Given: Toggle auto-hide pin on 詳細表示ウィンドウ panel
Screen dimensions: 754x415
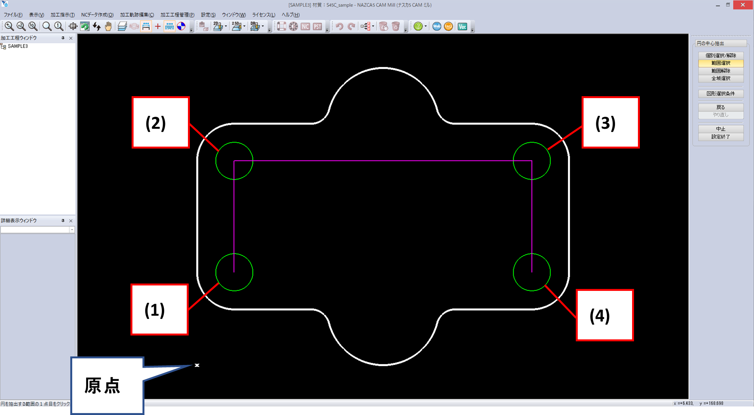Looking at the screenshot, I should 63,220.
